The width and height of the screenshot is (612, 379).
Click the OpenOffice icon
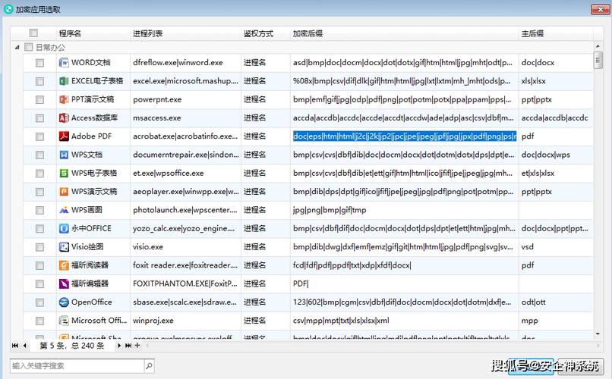(x=64, y=302)
